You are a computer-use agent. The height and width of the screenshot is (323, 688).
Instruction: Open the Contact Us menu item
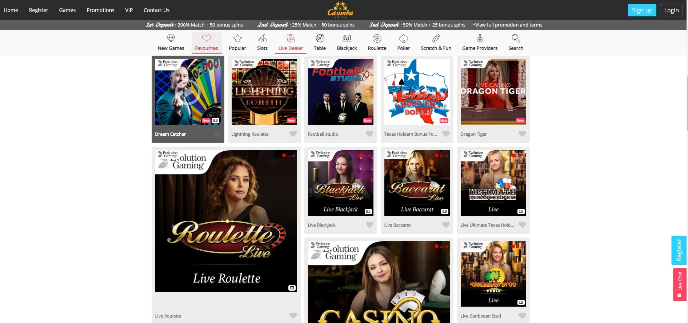156,10
